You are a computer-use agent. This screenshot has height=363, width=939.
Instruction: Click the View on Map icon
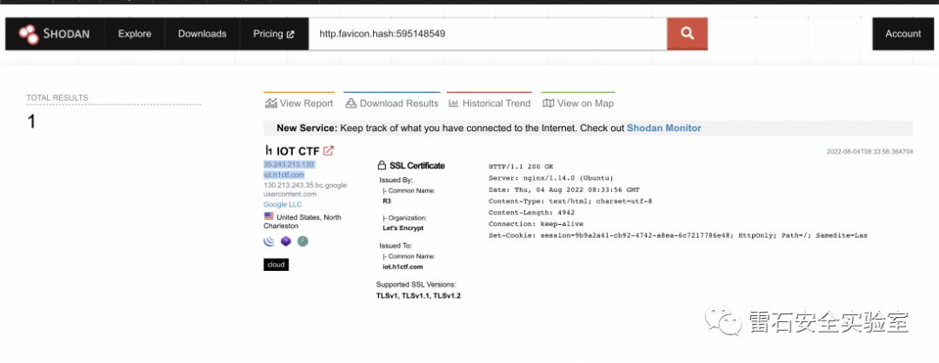pyautogui.click(x=548, y=103)
